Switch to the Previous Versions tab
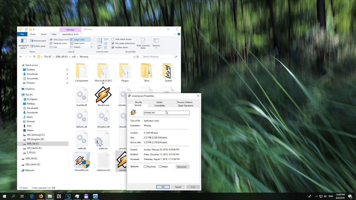The height and width of the screenshot is (200, 356). 184,102
